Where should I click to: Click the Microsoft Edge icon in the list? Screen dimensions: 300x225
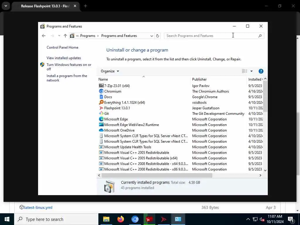coord(101,119)
